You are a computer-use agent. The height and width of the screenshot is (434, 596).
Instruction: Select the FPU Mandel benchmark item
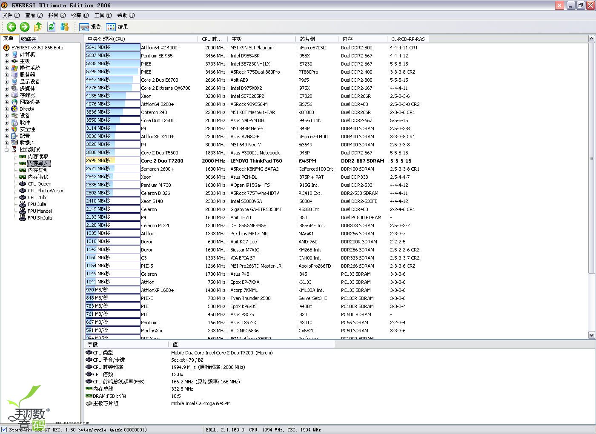40,211
